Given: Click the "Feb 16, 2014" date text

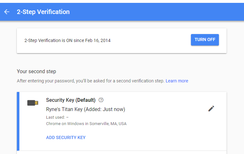Looking at the screenshot, I should coord(98,40).
